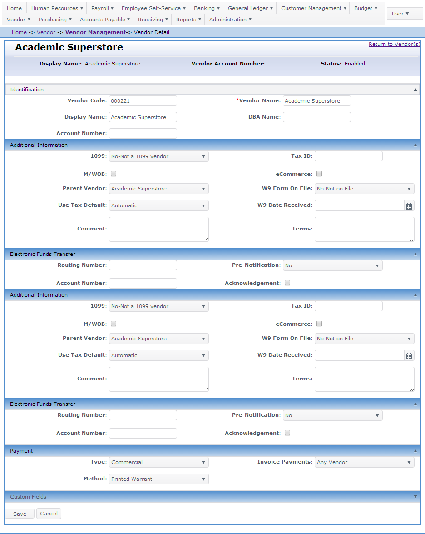Open the General Ledger menu
The width and height of the screenshot is (425, 534).
[250, 8]
